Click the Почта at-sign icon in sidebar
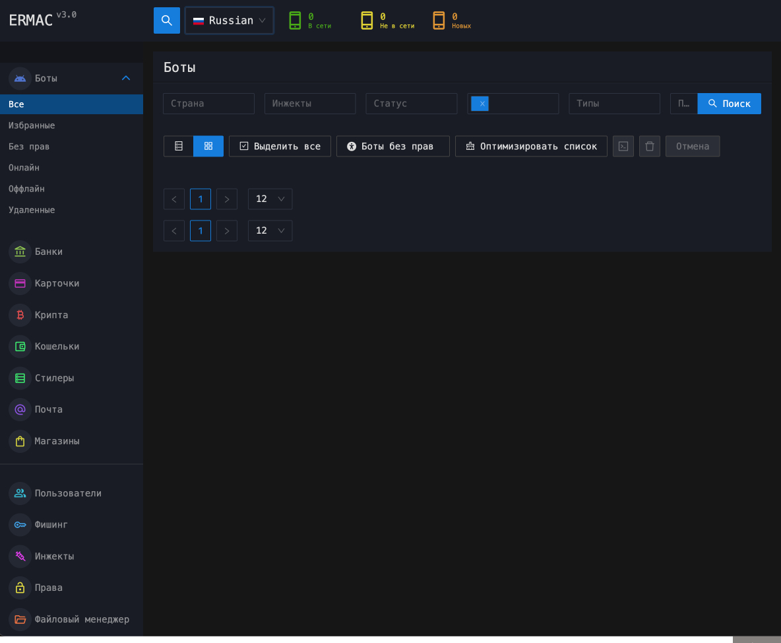 20,409
